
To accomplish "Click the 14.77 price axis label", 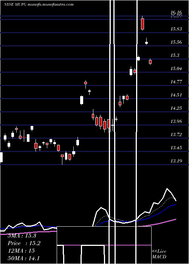I will [x=176, y=82].
